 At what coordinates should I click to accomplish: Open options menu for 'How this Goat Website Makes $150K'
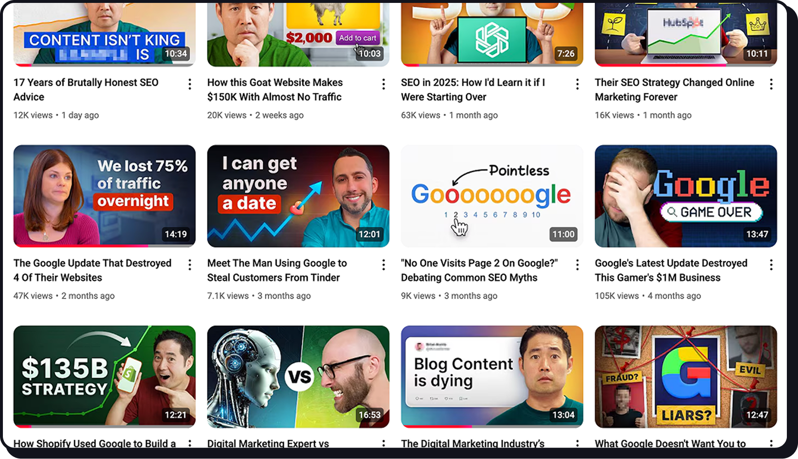point(383,84)
